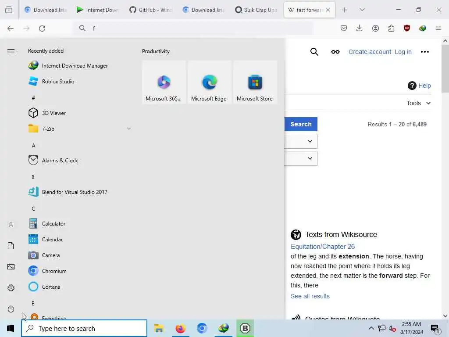Open the 7-Zip folder entry
Viewport: 449px width, 337px height.
[x=80, y=129]
